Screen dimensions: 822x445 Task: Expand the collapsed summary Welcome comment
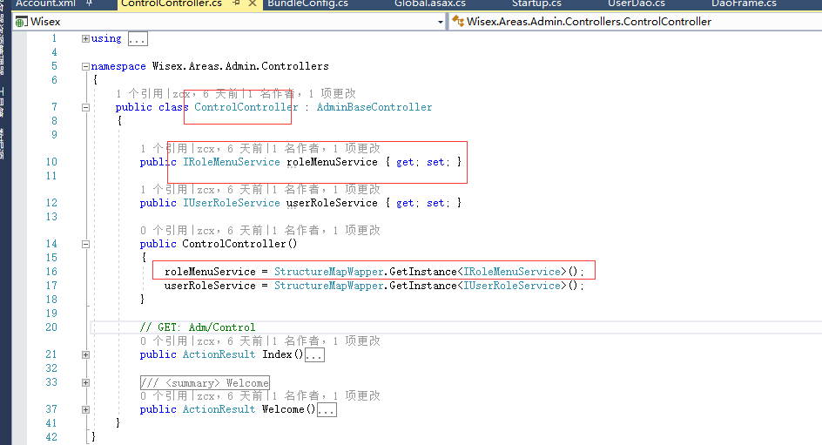(x=85, y=382)
